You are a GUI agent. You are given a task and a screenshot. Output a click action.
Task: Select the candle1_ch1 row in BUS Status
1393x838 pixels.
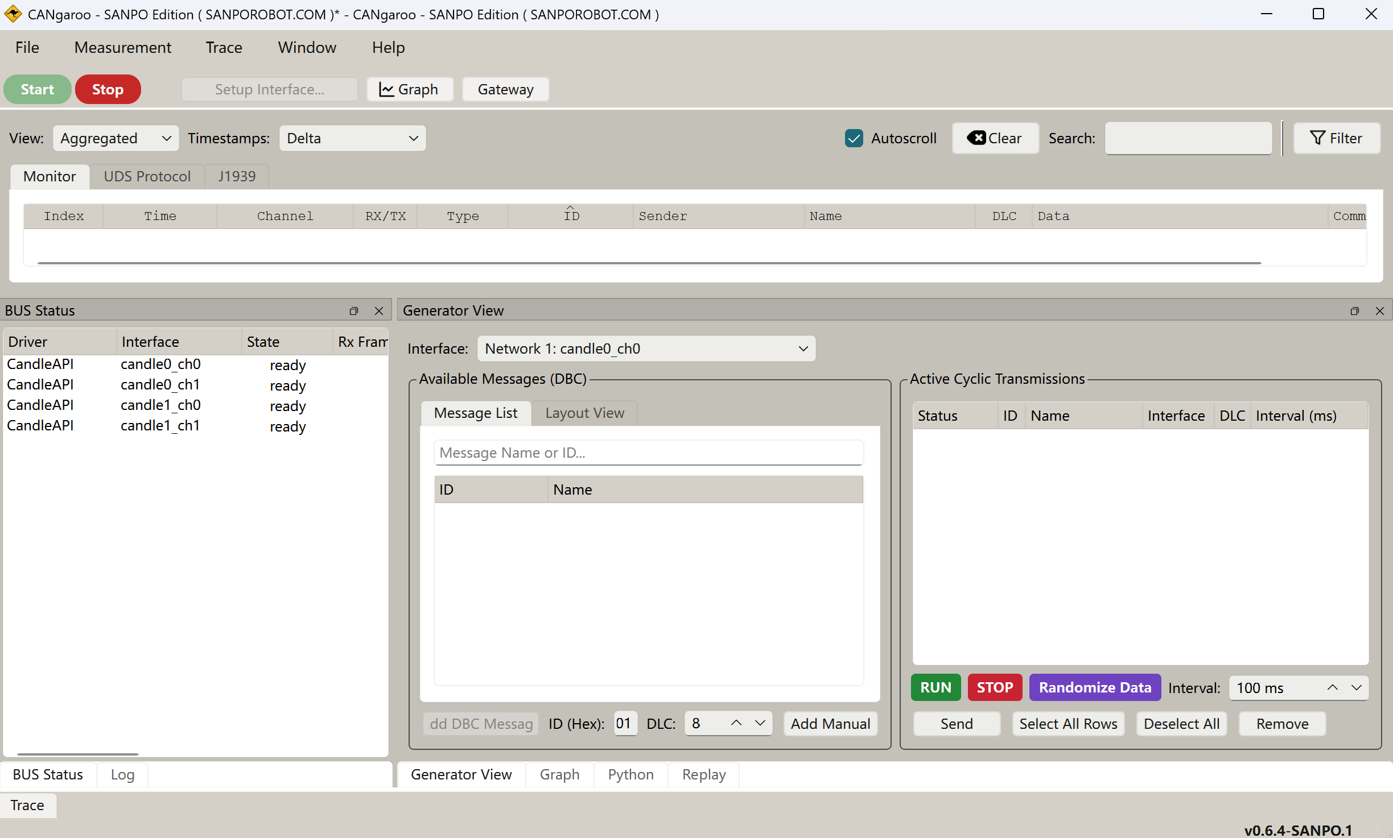point(196,426)
